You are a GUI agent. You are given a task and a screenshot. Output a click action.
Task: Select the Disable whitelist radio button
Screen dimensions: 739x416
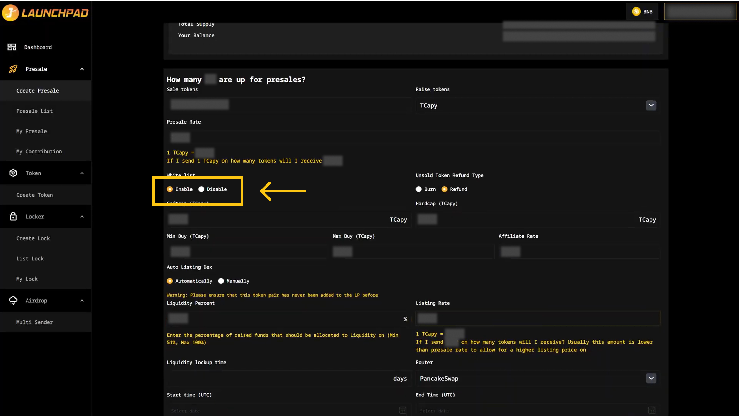click(201, 189)
